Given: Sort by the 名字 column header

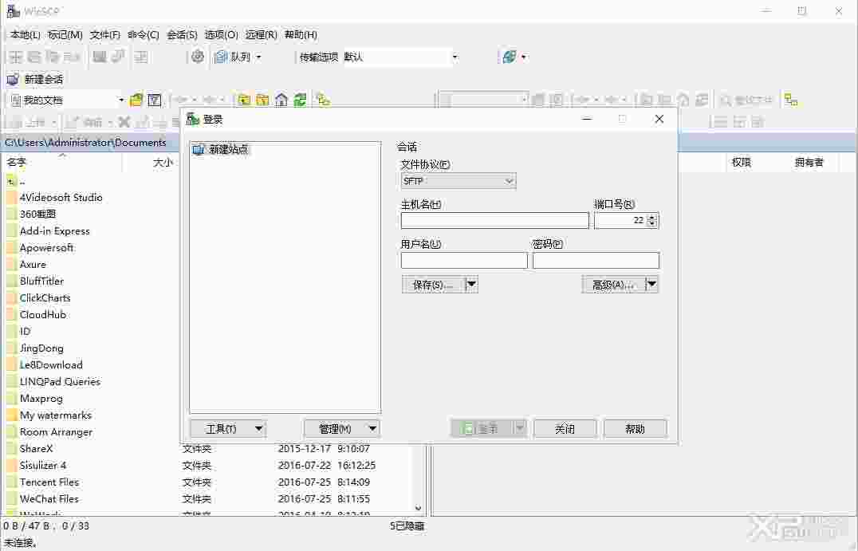Looking at the screenshot, I should (62, 163).
